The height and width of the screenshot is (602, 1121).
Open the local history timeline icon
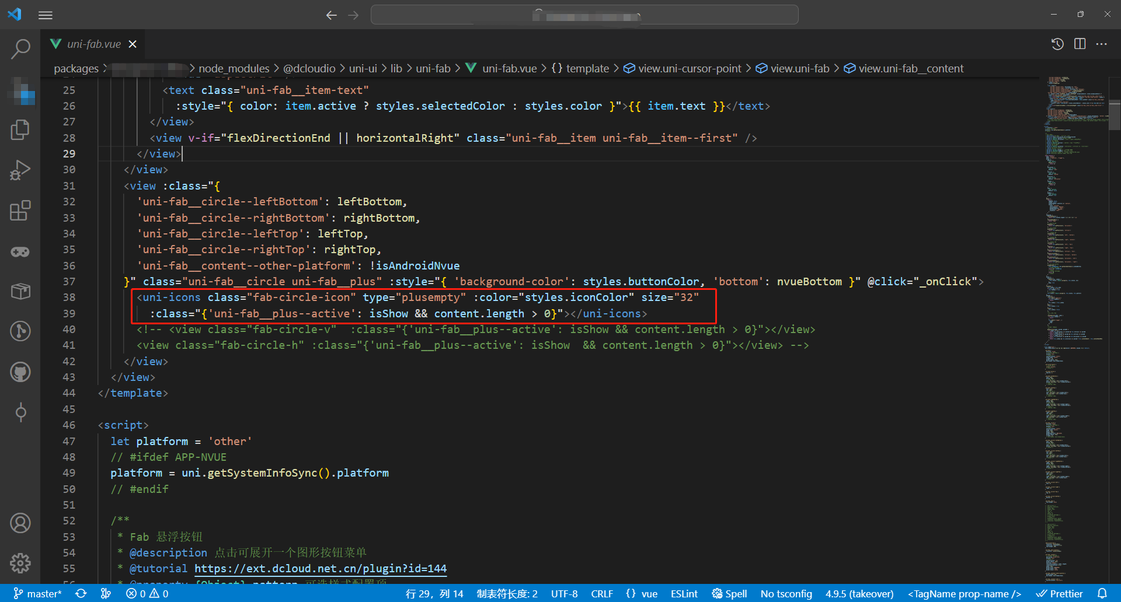pos(1057,44)
